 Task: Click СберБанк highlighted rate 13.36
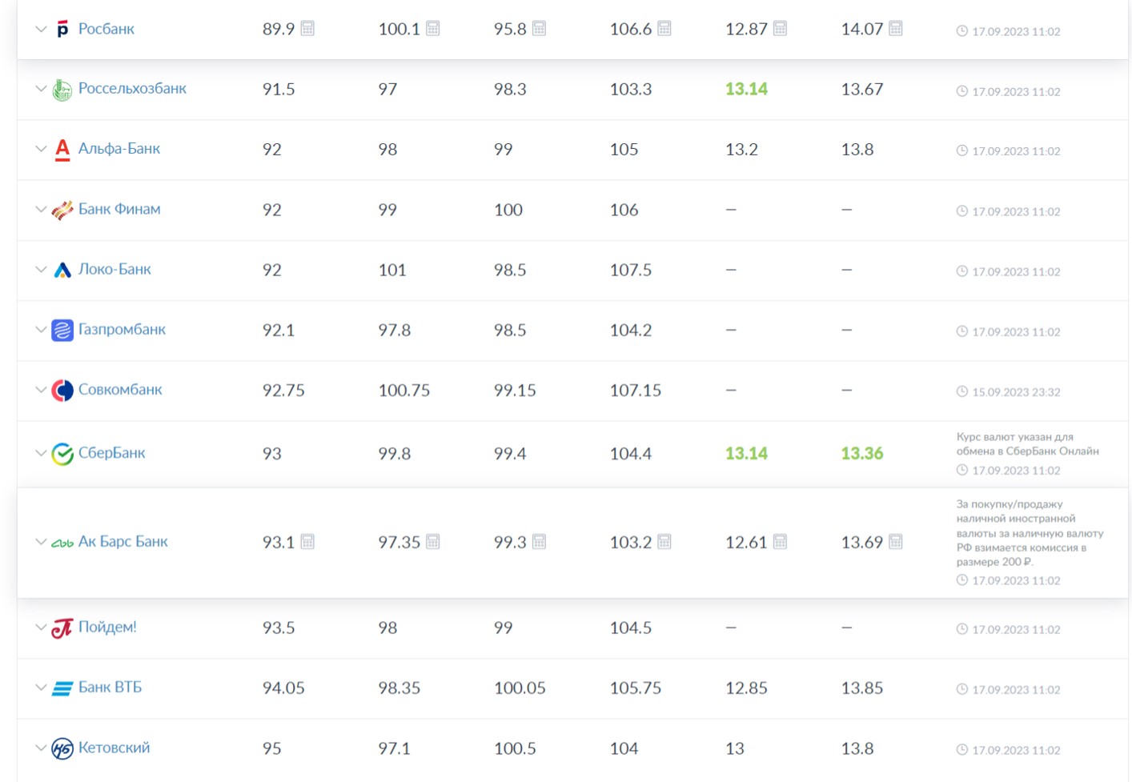[x=862, y=454]
